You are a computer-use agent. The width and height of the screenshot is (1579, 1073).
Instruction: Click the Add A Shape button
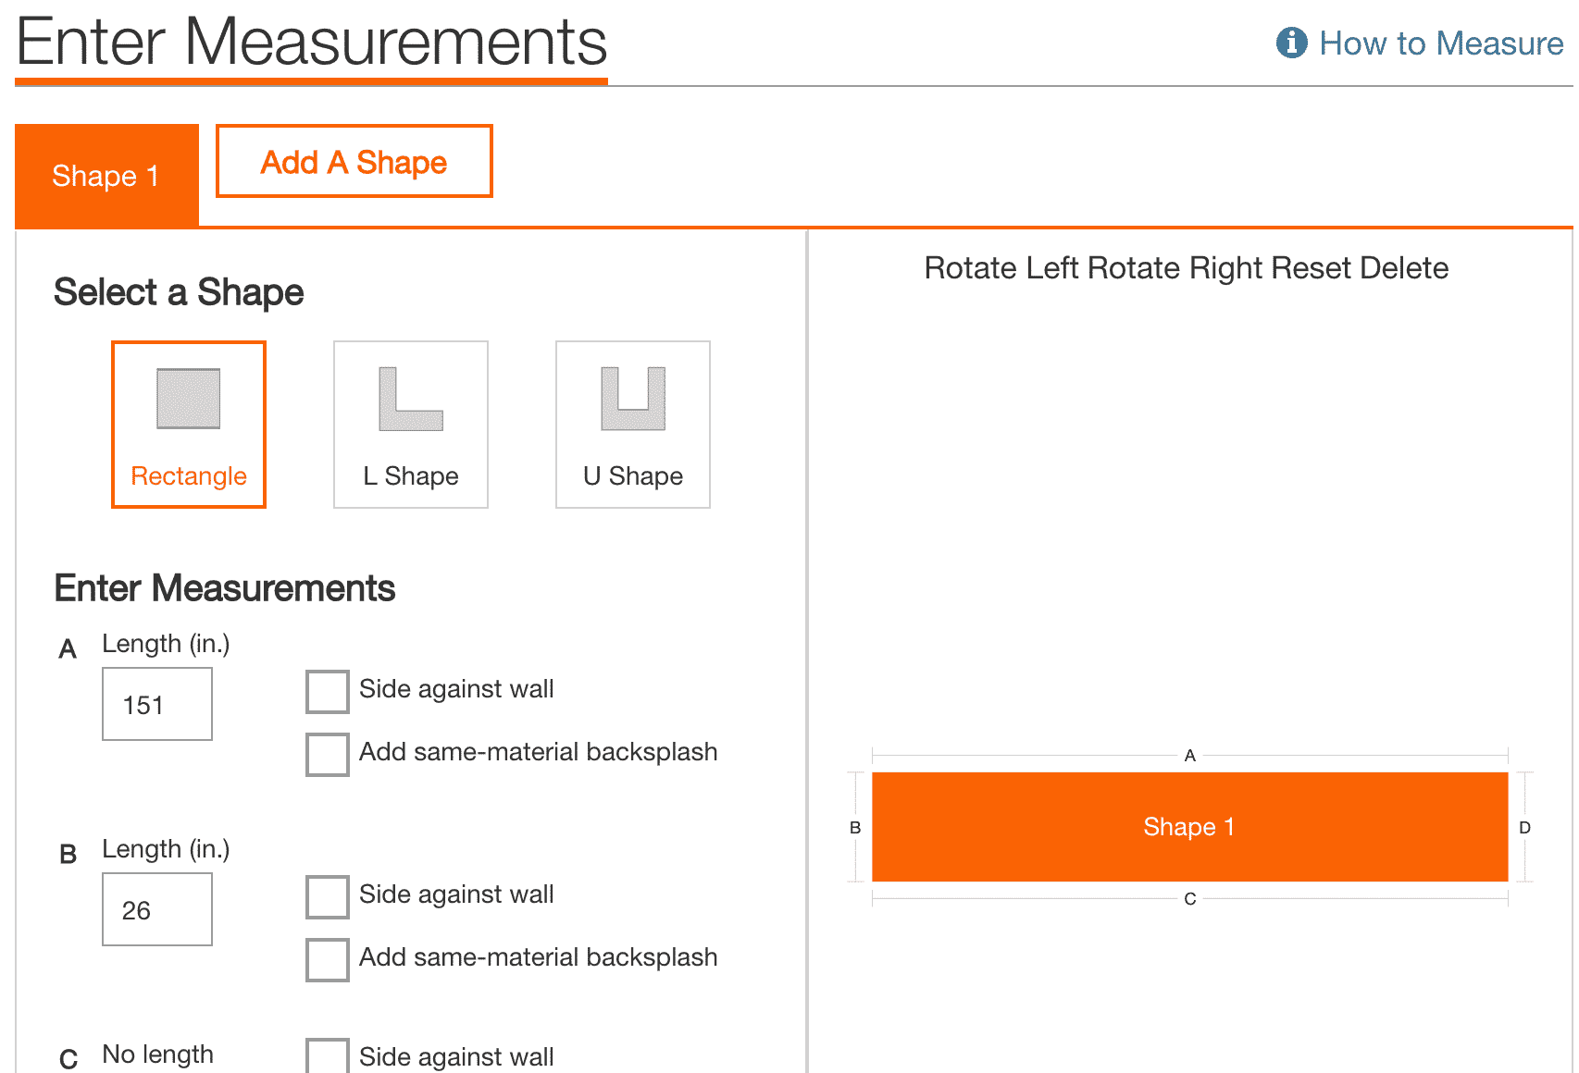click(x=354, y=162)
